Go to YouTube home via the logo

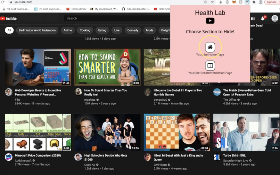(x=8, y=18)
